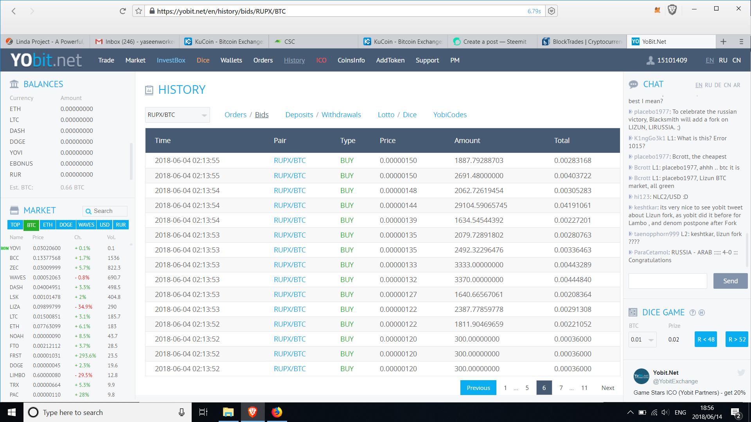
Task: Open the RUPX/BTC pair dropdown
Action: point(178,115)
